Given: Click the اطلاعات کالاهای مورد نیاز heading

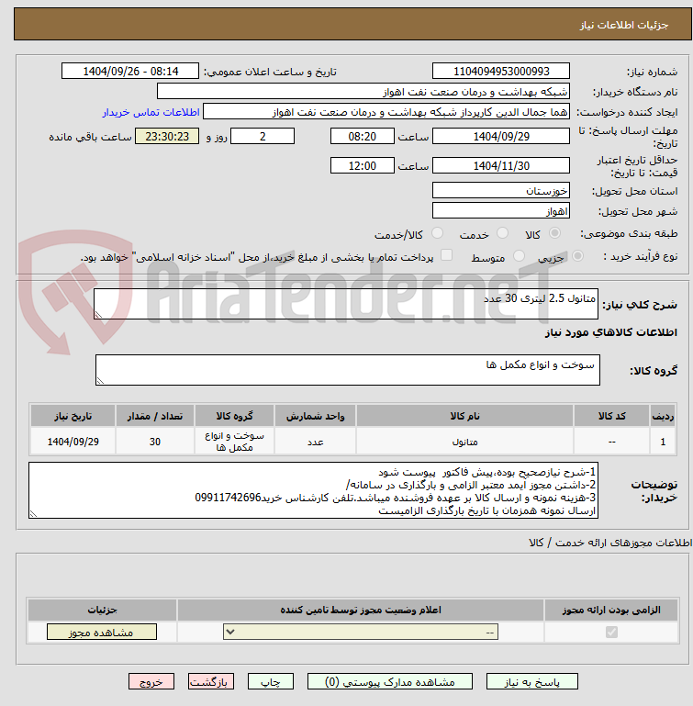Looking at the screenshot, I should click(x=610, y=332).
